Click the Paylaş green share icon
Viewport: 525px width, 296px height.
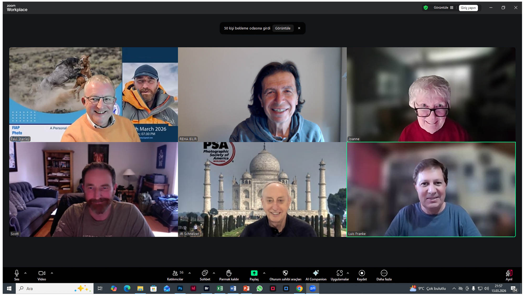[x=254, y=273]
